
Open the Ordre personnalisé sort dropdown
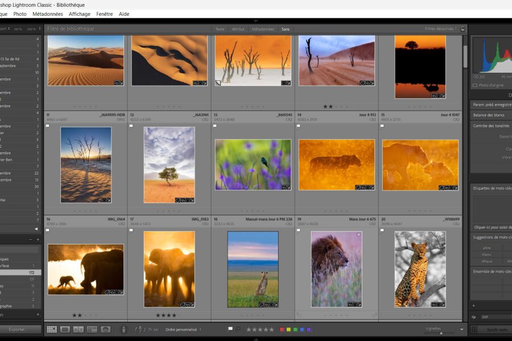(x=183, y=329)
